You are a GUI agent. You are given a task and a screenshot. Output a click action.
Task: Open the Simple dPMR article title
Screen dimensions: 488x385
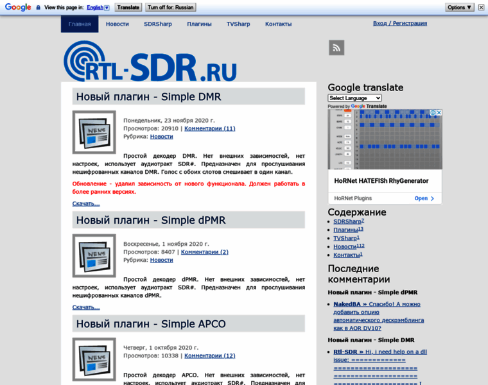coord(151,220)
